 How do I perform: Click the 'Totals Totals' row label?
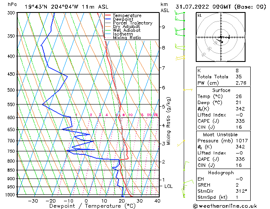pyautogui.click(x=212, y=77)
